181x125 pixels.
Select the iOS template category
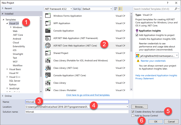pos(14,50)
